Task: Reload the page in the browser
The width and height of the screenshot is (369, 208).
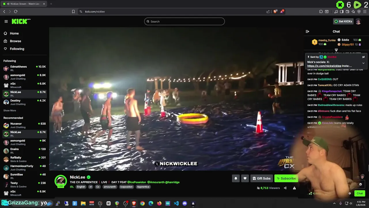Action: [x=16, y=12]
